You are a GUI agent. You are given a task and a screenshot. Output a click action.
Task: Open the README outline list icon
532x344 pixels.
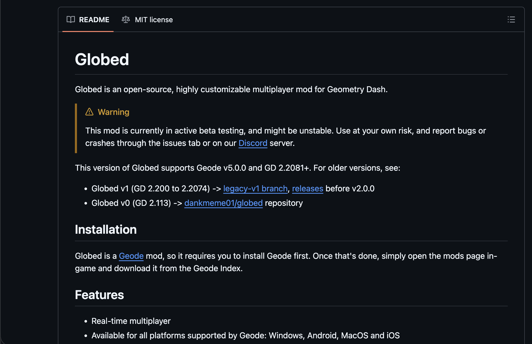(511, 20)
